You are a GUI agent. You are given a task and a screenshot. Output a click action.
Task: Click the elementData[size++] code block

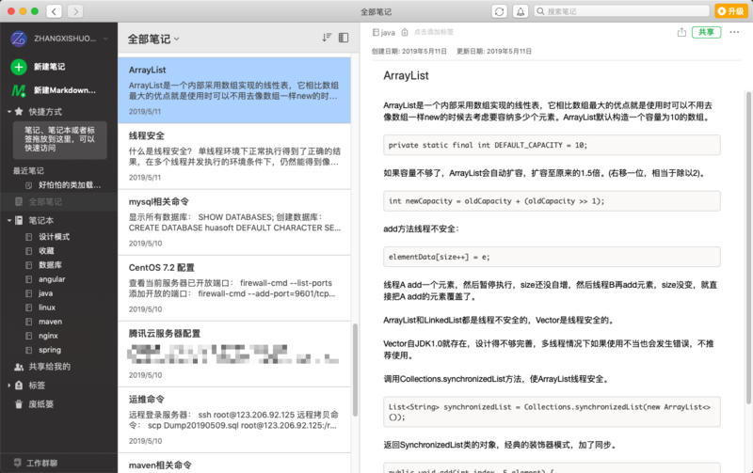[x=552, y=257]
